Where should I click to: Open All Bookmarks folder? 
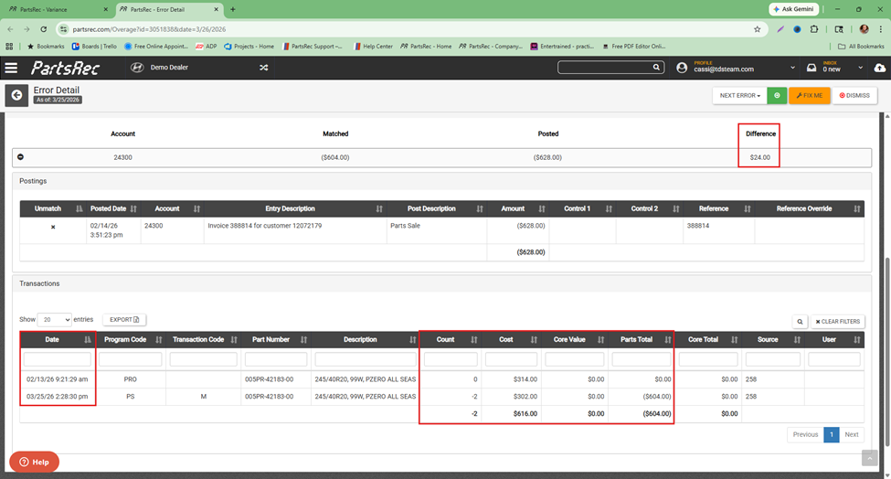click(861, 46)
